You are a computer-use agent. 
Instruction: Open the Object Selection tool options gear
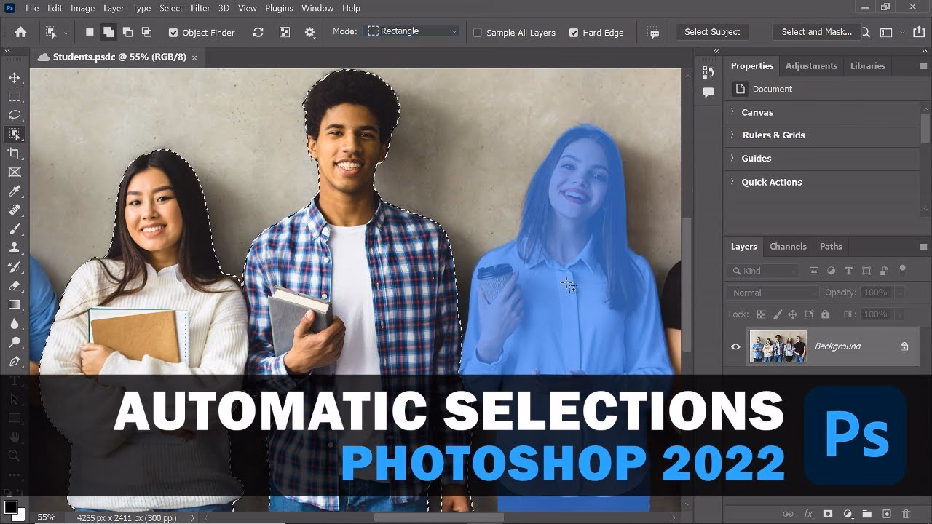pyautogui.click(x=309, y=32)
